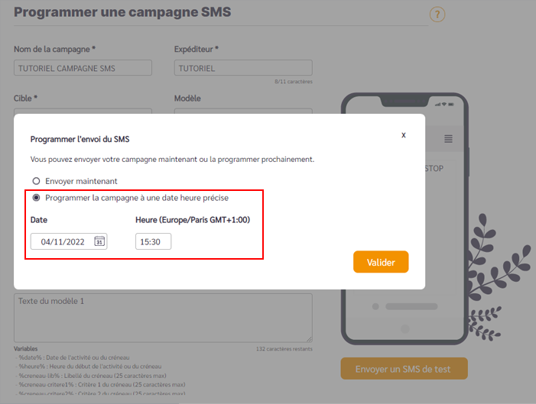Open the Cible dropdown field
The width and height of the screenshot is (536, 404).
pyautogui.click(x=83, y=112)
